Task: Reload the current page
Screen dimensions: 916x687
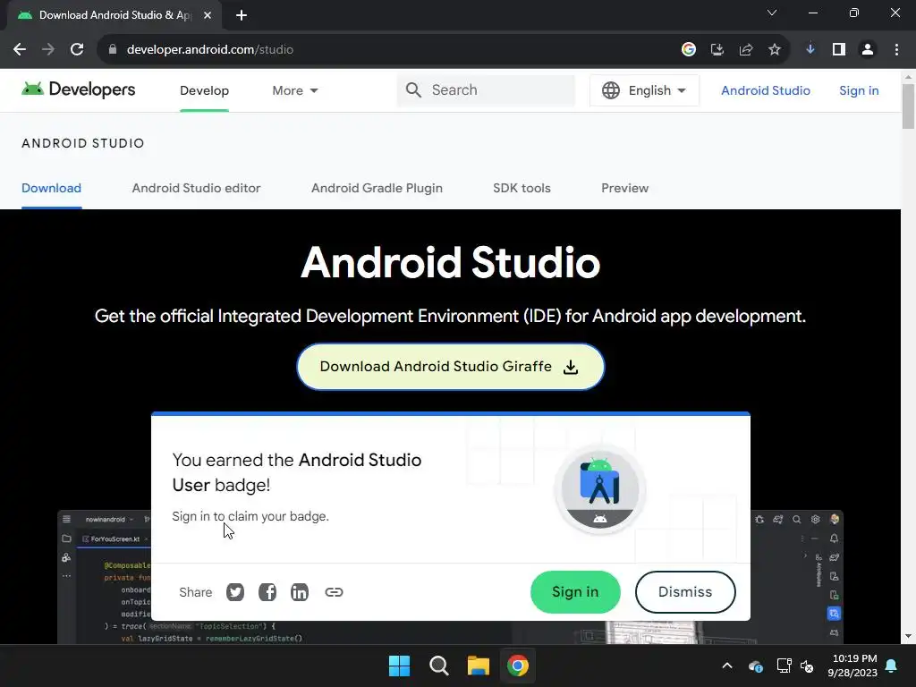Action: click(x=77, y=50)
